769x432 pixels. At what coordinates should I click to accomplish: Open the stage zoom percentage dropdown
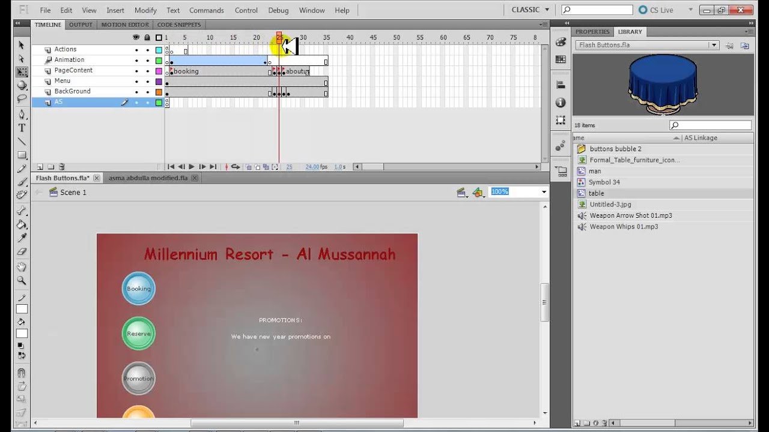pos(544,192)
